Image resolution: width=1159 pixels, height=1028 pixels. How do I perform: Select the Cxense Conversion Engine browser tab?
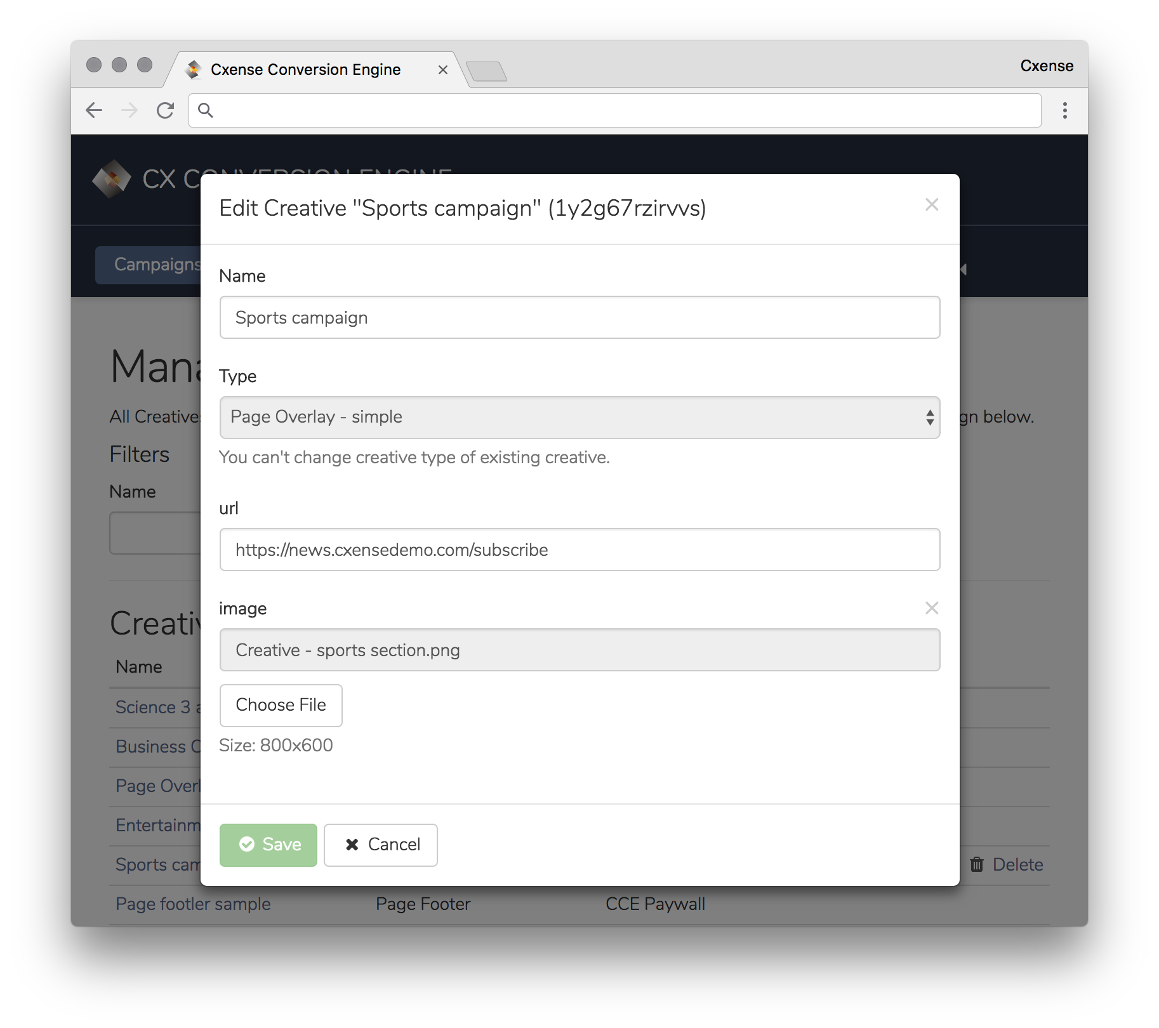(305, 70)
